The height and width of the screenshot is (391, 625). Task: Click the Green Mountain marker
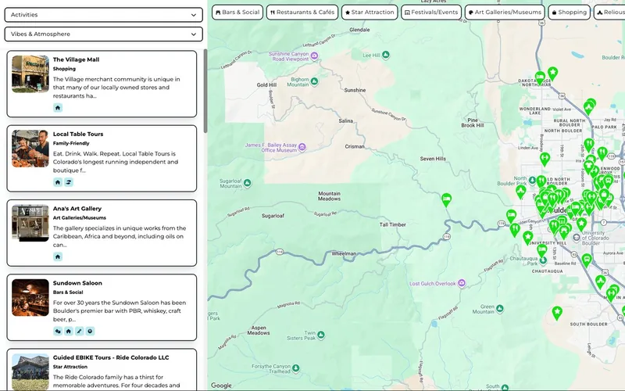tap(500, 309)
